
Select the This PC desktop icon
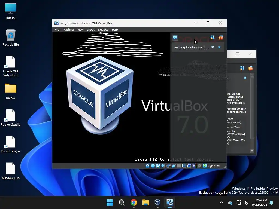click(x=11, y=11)
